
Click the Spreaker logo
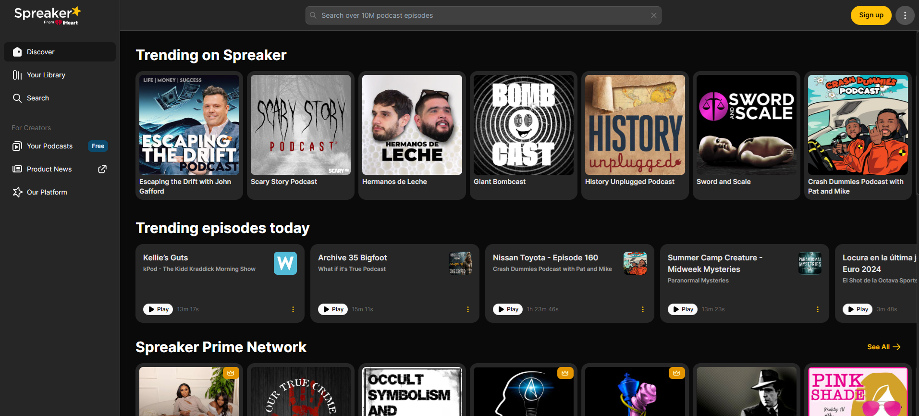48,15
